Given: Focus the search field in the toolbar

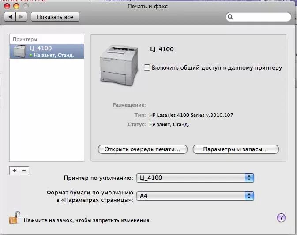Looking at the screenshot, I should click(258, 17).
